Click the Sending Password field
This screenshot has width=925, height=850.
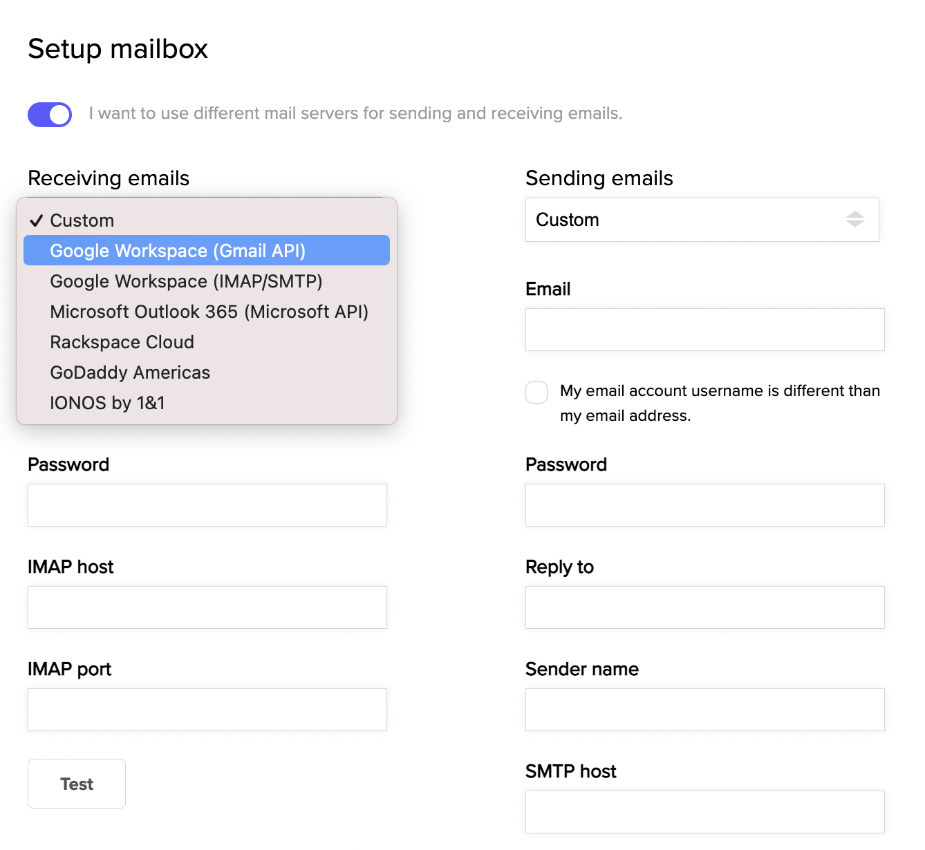point(705,505)
